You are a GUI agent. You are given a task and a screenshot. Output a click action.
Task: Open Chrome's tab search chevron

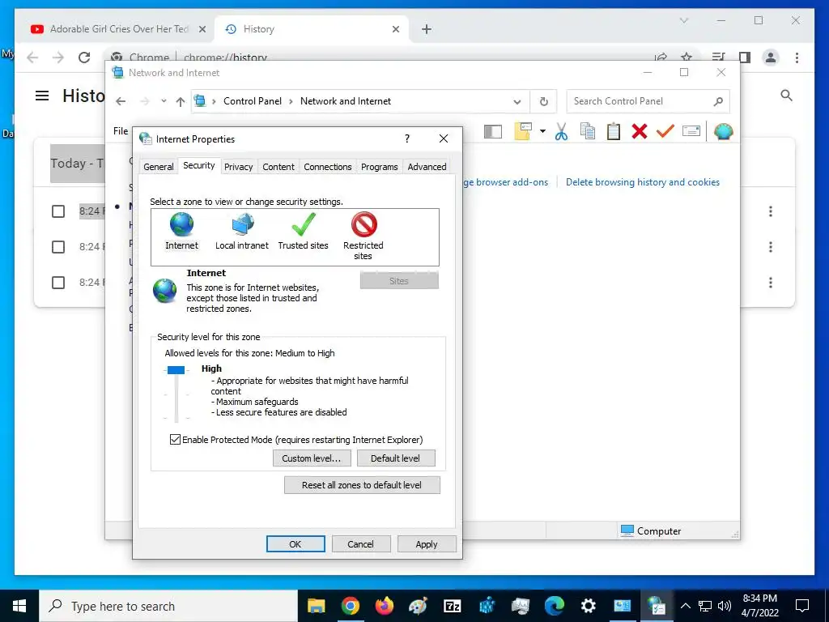[x=683, y=20]
